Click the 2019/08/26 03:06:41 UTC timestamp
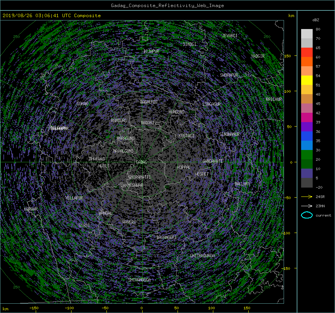The image size is (335, 313). pos(36,16)
